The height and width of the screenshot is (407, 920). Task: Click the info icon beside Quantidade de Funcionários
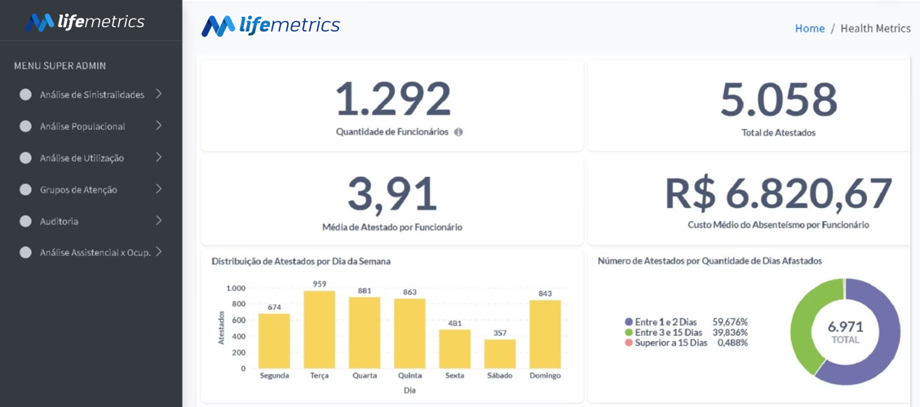pyautogui.click(x=459, y=132)
